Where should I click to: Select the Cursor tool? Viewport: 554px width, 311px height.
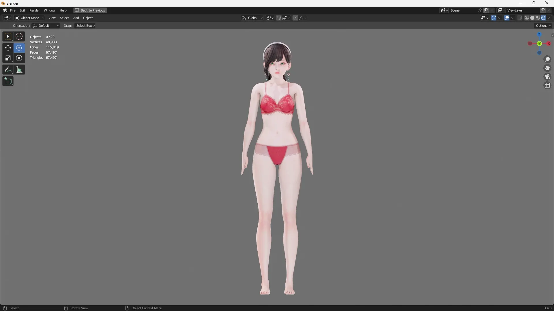click(19, 36)
